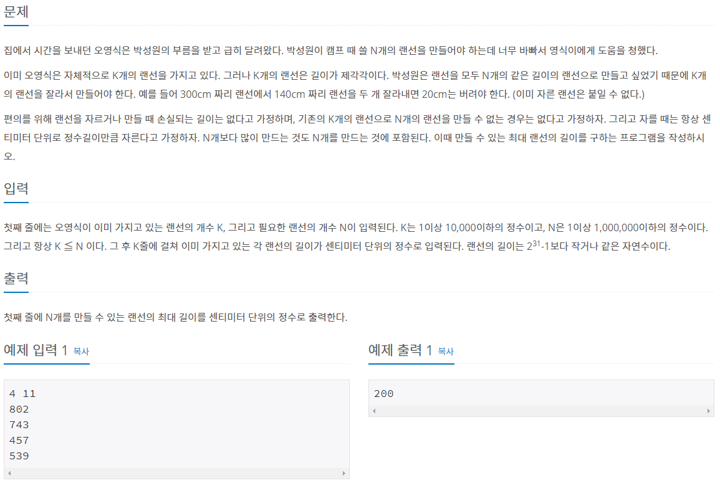Click left scroll arrow in sample input box
720x483 pixels.
[x=9, y=473]
